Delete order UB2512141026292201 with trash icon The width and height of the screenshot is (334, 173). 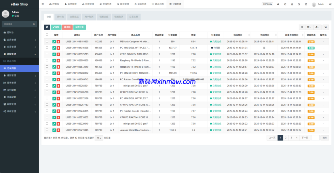point(58,86)
